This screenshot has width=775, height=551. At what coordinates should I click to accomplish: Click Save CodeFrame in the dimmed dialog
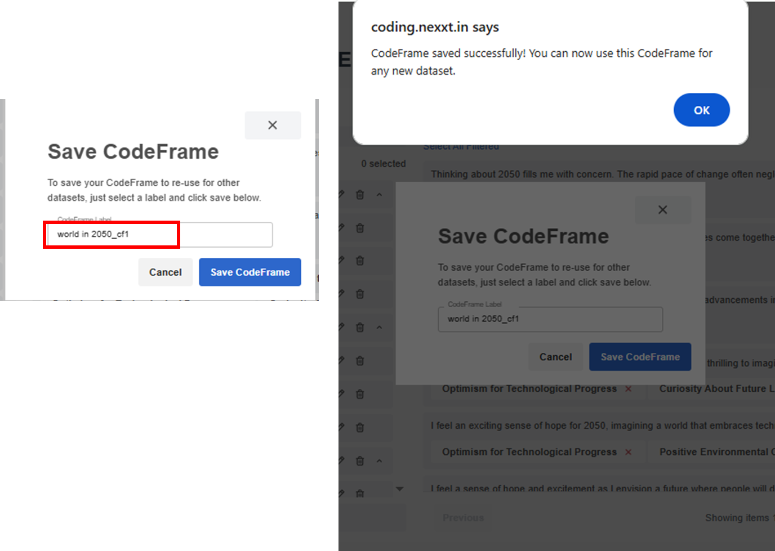(640, 357)
